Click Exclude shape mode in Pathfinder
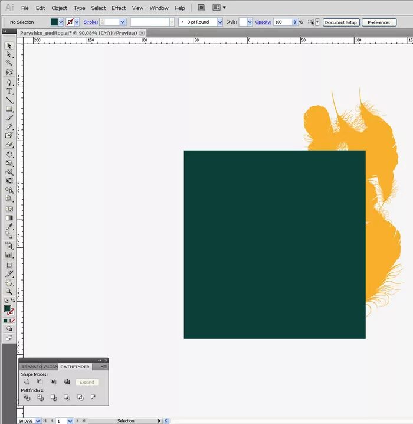The height and width of the screenshot is (424, 413). click(x=67, y=381)
